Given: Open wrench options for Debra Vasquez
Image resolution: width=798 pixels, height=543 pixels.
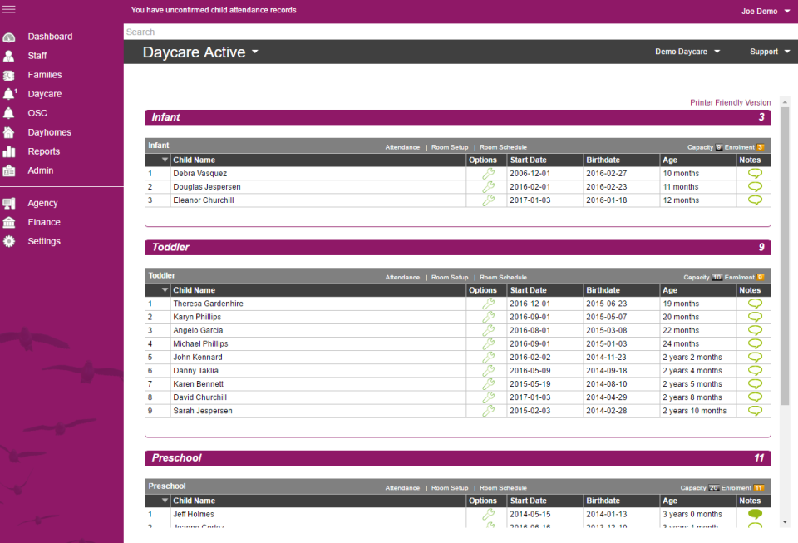Looking at the screenshot, I should [x=488, y=174].
